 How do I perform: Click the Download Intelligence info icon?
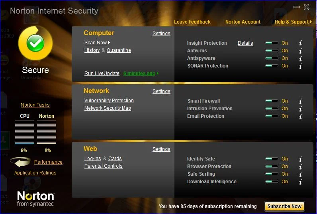(300, 182)
